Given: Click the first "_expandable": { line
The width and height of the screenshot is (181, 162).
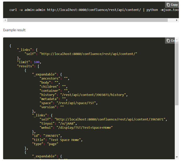Looking at the screenshot, I should [x=47, y=74].
